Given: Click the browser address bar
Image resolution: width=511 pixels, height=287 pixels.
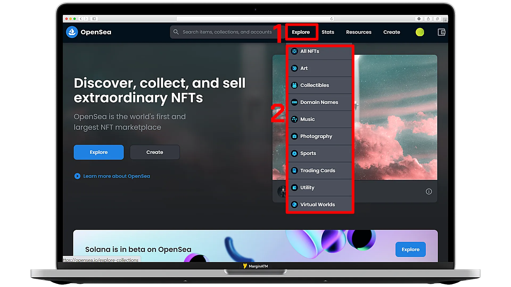Looking at the screenshot, I should click(255, 19).
